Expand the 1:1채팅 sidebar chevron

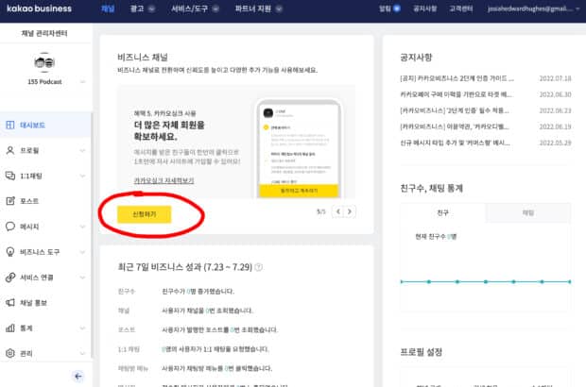tap(82, 176)
